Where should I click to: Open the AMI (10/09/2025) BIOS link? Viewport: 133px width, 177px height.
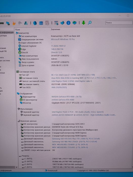coord(59,87)
